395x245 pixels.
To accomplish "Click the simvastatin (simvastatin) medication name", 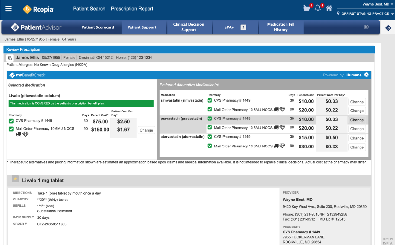I will click(x=182, y=100).
